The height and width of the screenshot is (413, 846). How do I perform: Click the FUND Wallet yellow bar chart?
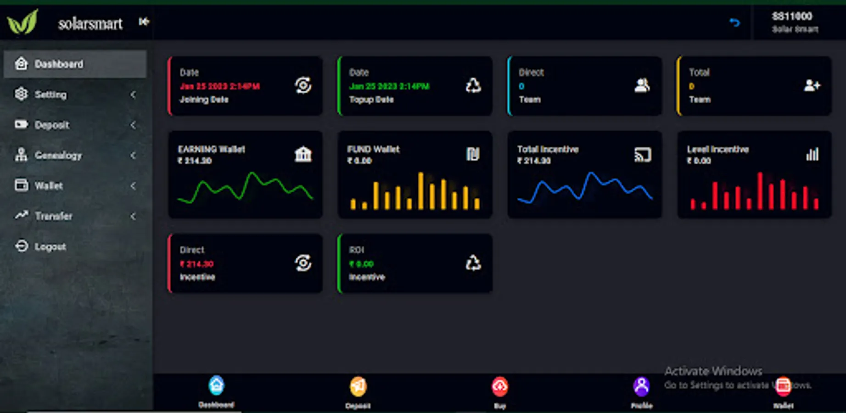tap(415, 191)
